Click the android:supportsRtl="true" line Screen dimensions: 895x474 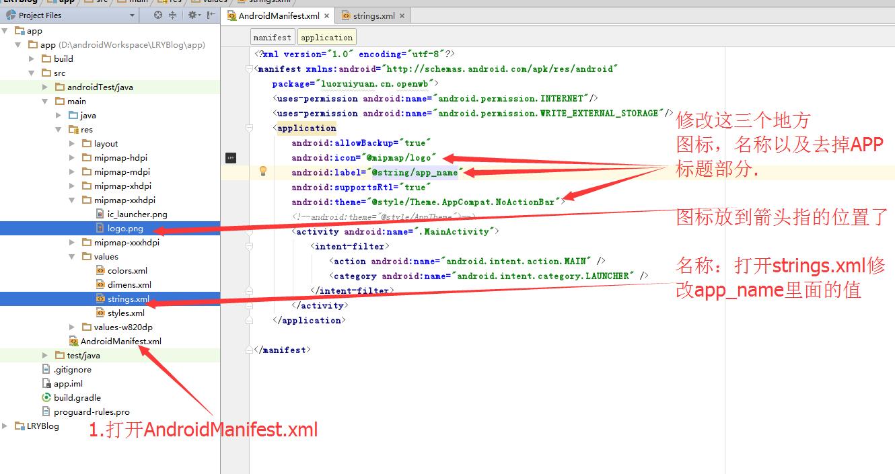(x=360, y=187)
